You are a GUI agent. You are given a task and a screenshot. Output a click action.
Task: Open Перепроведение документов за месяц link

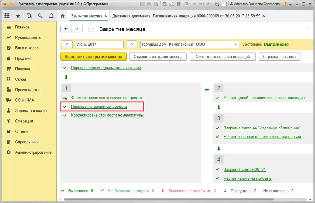tap(106, 68)
